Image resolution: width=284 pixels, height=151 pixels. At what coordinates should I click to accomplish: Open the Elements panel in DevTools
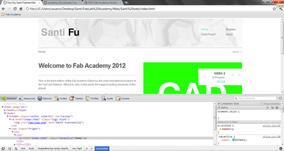pos(9,99)
